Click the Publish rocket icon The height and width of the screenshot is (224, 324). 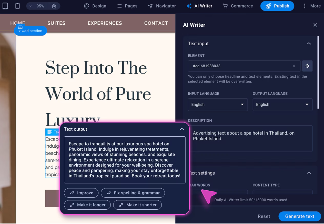pos(269,6)
